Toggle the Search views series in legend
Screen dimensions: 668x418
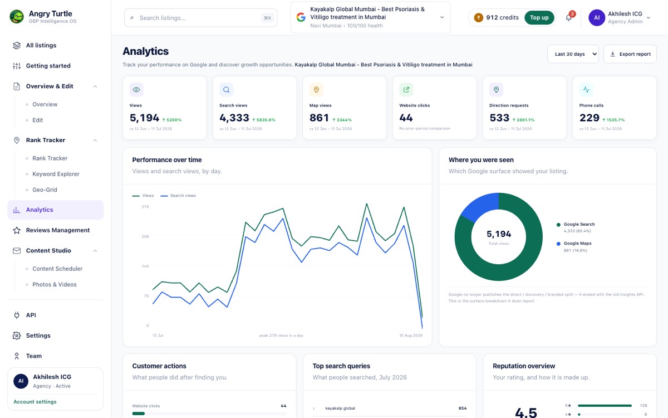178,196
